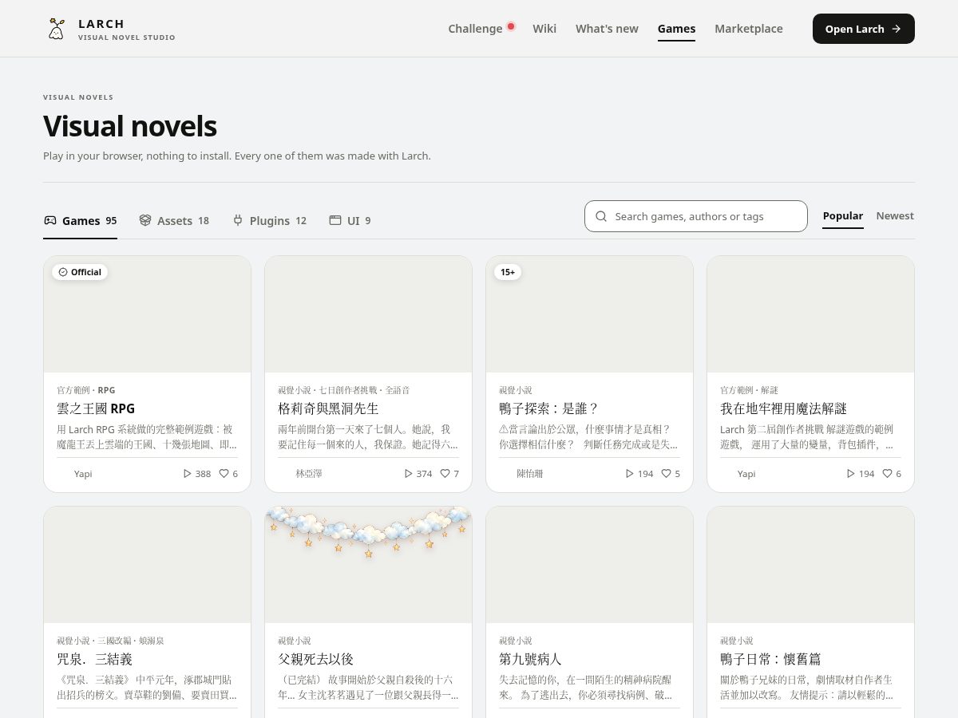The width and height of the screenshot is (958, 718).
Task: Click the 視覺小說 · 三國改編 · 娘溺泉 tags
Action: [x=110, y=641]
